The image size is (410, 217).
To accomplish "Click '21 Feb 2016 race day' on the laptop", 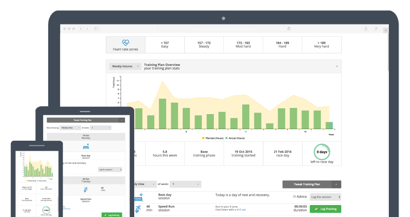I will click(x=283, y=153).
